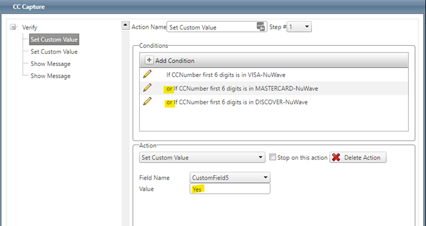The width and height of the screenshot is (426, 226).
Task: Click the red X Delete Action icon
Action: click(336, 157)
